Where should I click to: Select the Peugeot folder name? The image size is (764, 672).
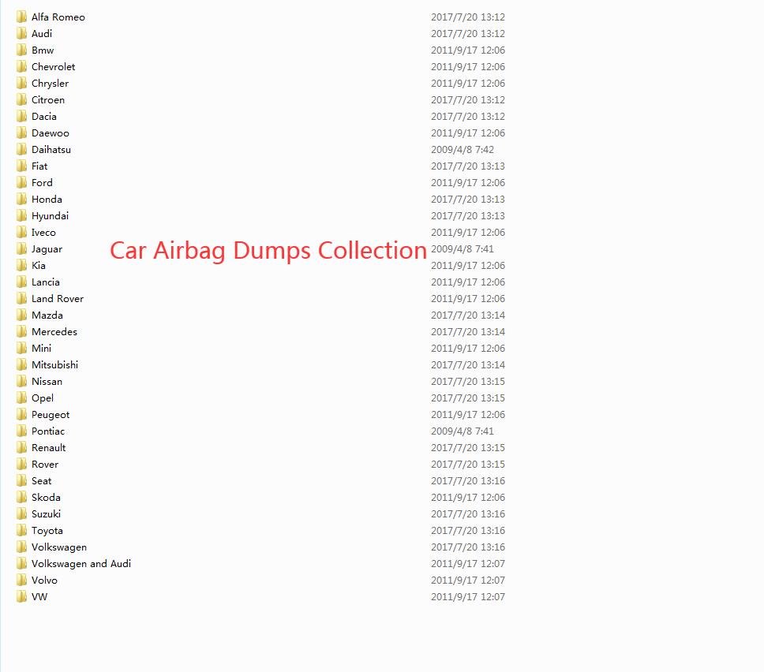coord(51,415)
